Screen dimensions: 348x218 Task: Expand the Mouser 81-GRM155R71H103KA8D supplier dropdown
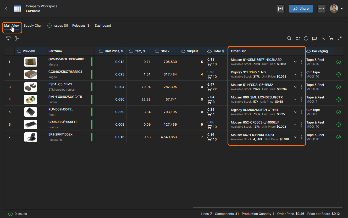click(x=295, y=62)
